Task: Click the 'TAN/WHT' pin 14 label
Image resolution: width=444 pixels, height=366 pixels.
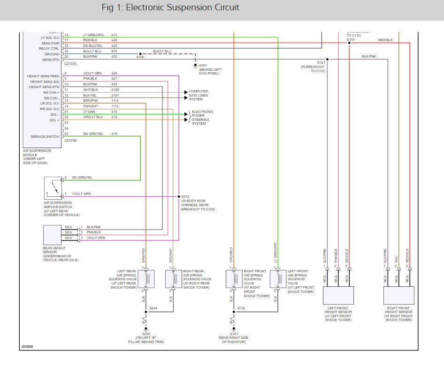Action: 91,106
